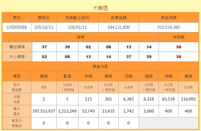Click the 獎號 section header
This screenshot has width=201, height=131.
point(80,37)
